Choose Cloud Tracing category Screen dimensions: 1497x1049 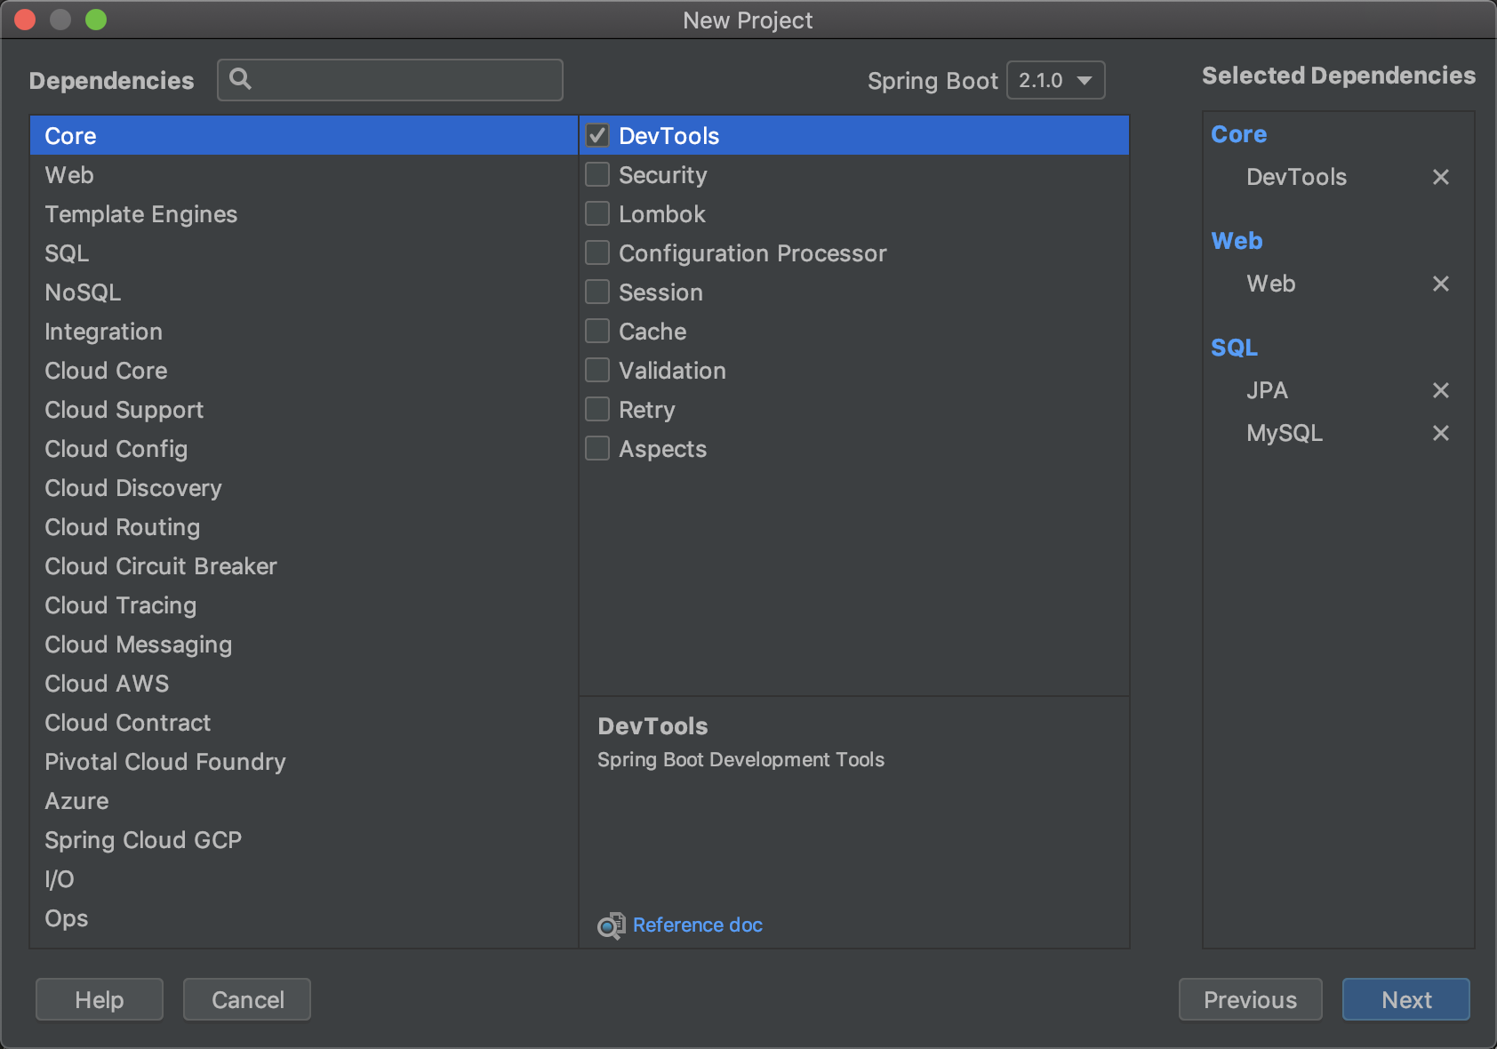point(304,605)
